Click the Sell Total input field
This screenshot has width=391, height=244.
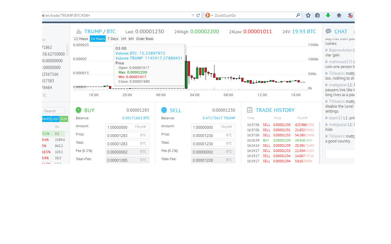[x=213, y=143]
